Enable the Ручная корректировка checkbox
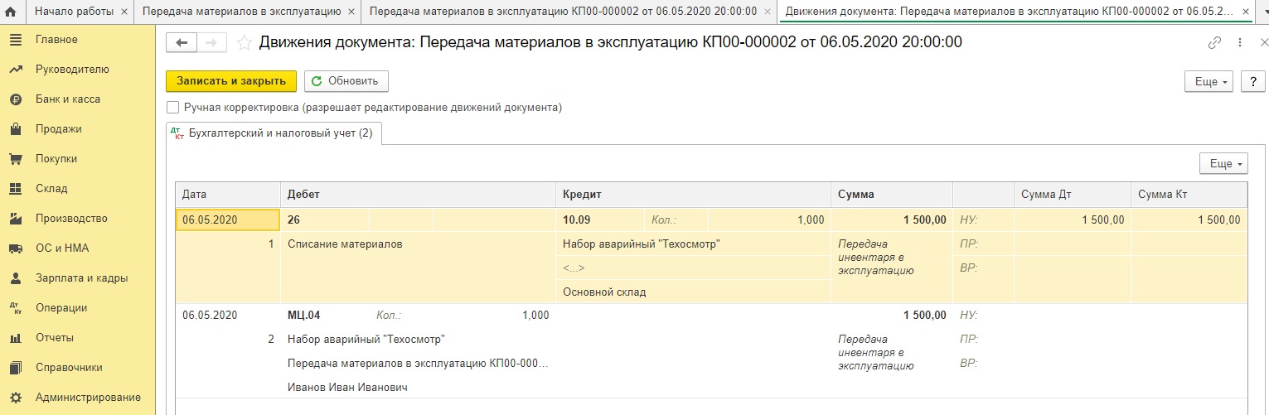The width and height of the screenshot is (1269, 415). tap(173, 108)
